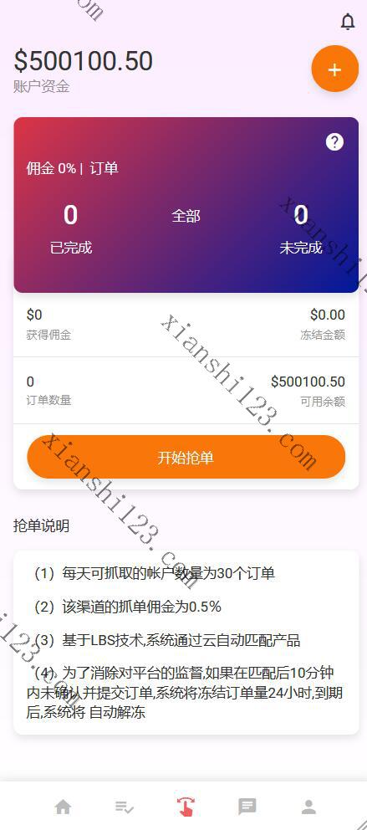
Task: View incomplete orders 未完成
Action: (x=301, y=247)
